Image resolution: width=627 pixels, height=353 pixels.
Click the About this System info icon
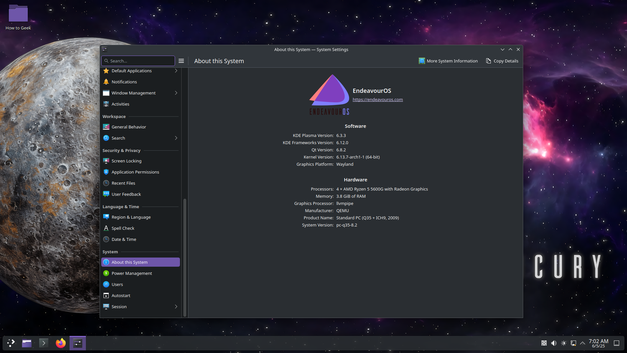pyautogui.click(x=106, y=262)
